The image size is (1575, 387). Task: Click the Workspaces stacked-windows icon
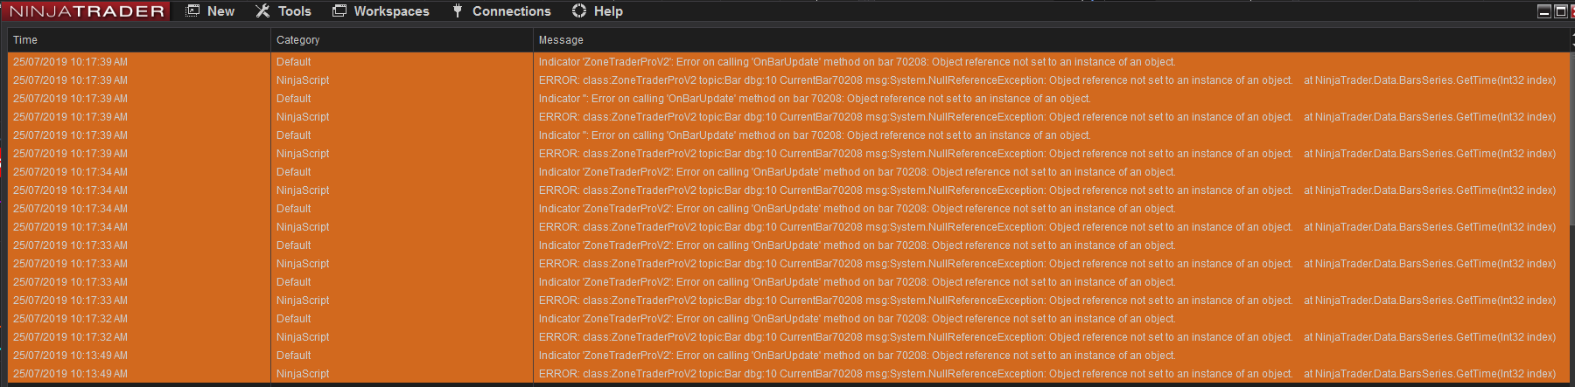(x=339, y=10)
